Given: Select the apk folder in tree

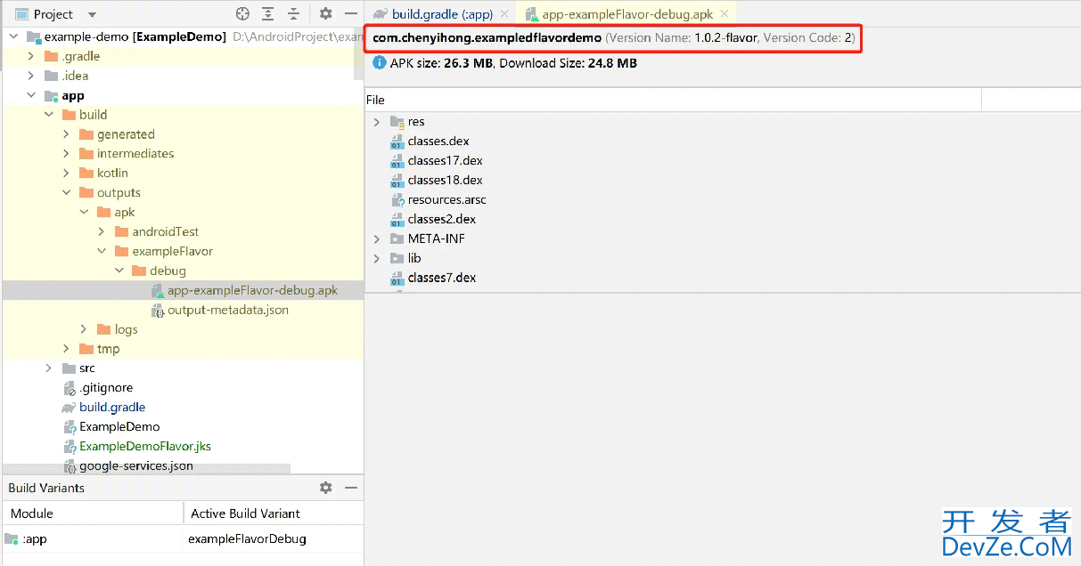Looking at the screenshot, I should [125, 212].
